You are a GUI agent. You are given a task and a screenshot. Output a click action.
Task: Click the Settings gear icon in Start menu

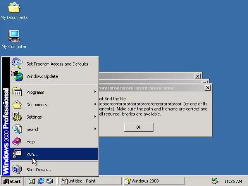tap(17, 117)
